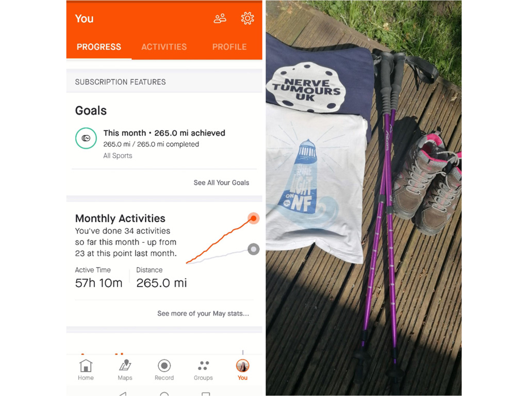This screenshot has height=396, width=528.
Task: Go to Home in bottom navigation
Action: pos(86,370)
